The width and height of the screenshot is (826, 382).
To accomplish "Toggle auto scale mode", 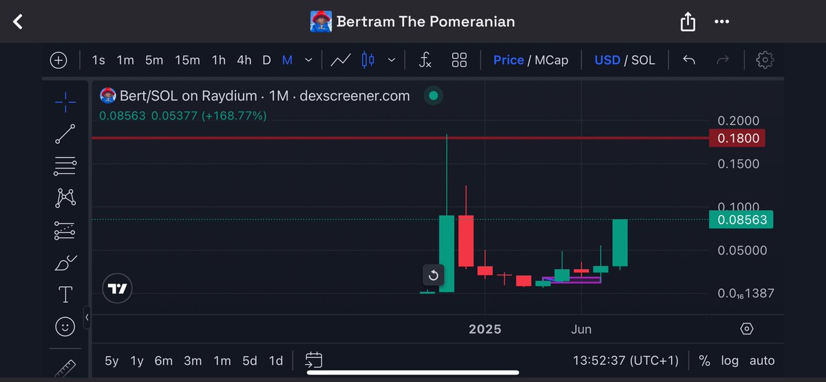I will click(761, 361).
